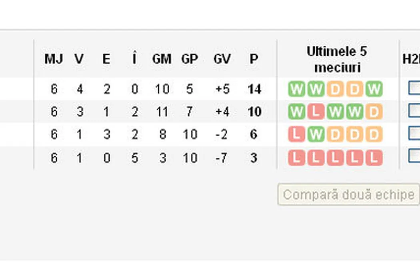This screenshot has width=420, height=280.
Task: Sort by the P points column header
Action: tap(254, 59)
